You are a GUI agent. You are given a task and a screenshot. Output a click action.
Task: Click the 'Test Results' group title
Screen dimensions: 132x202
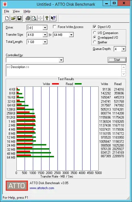[x=66, y=79]
